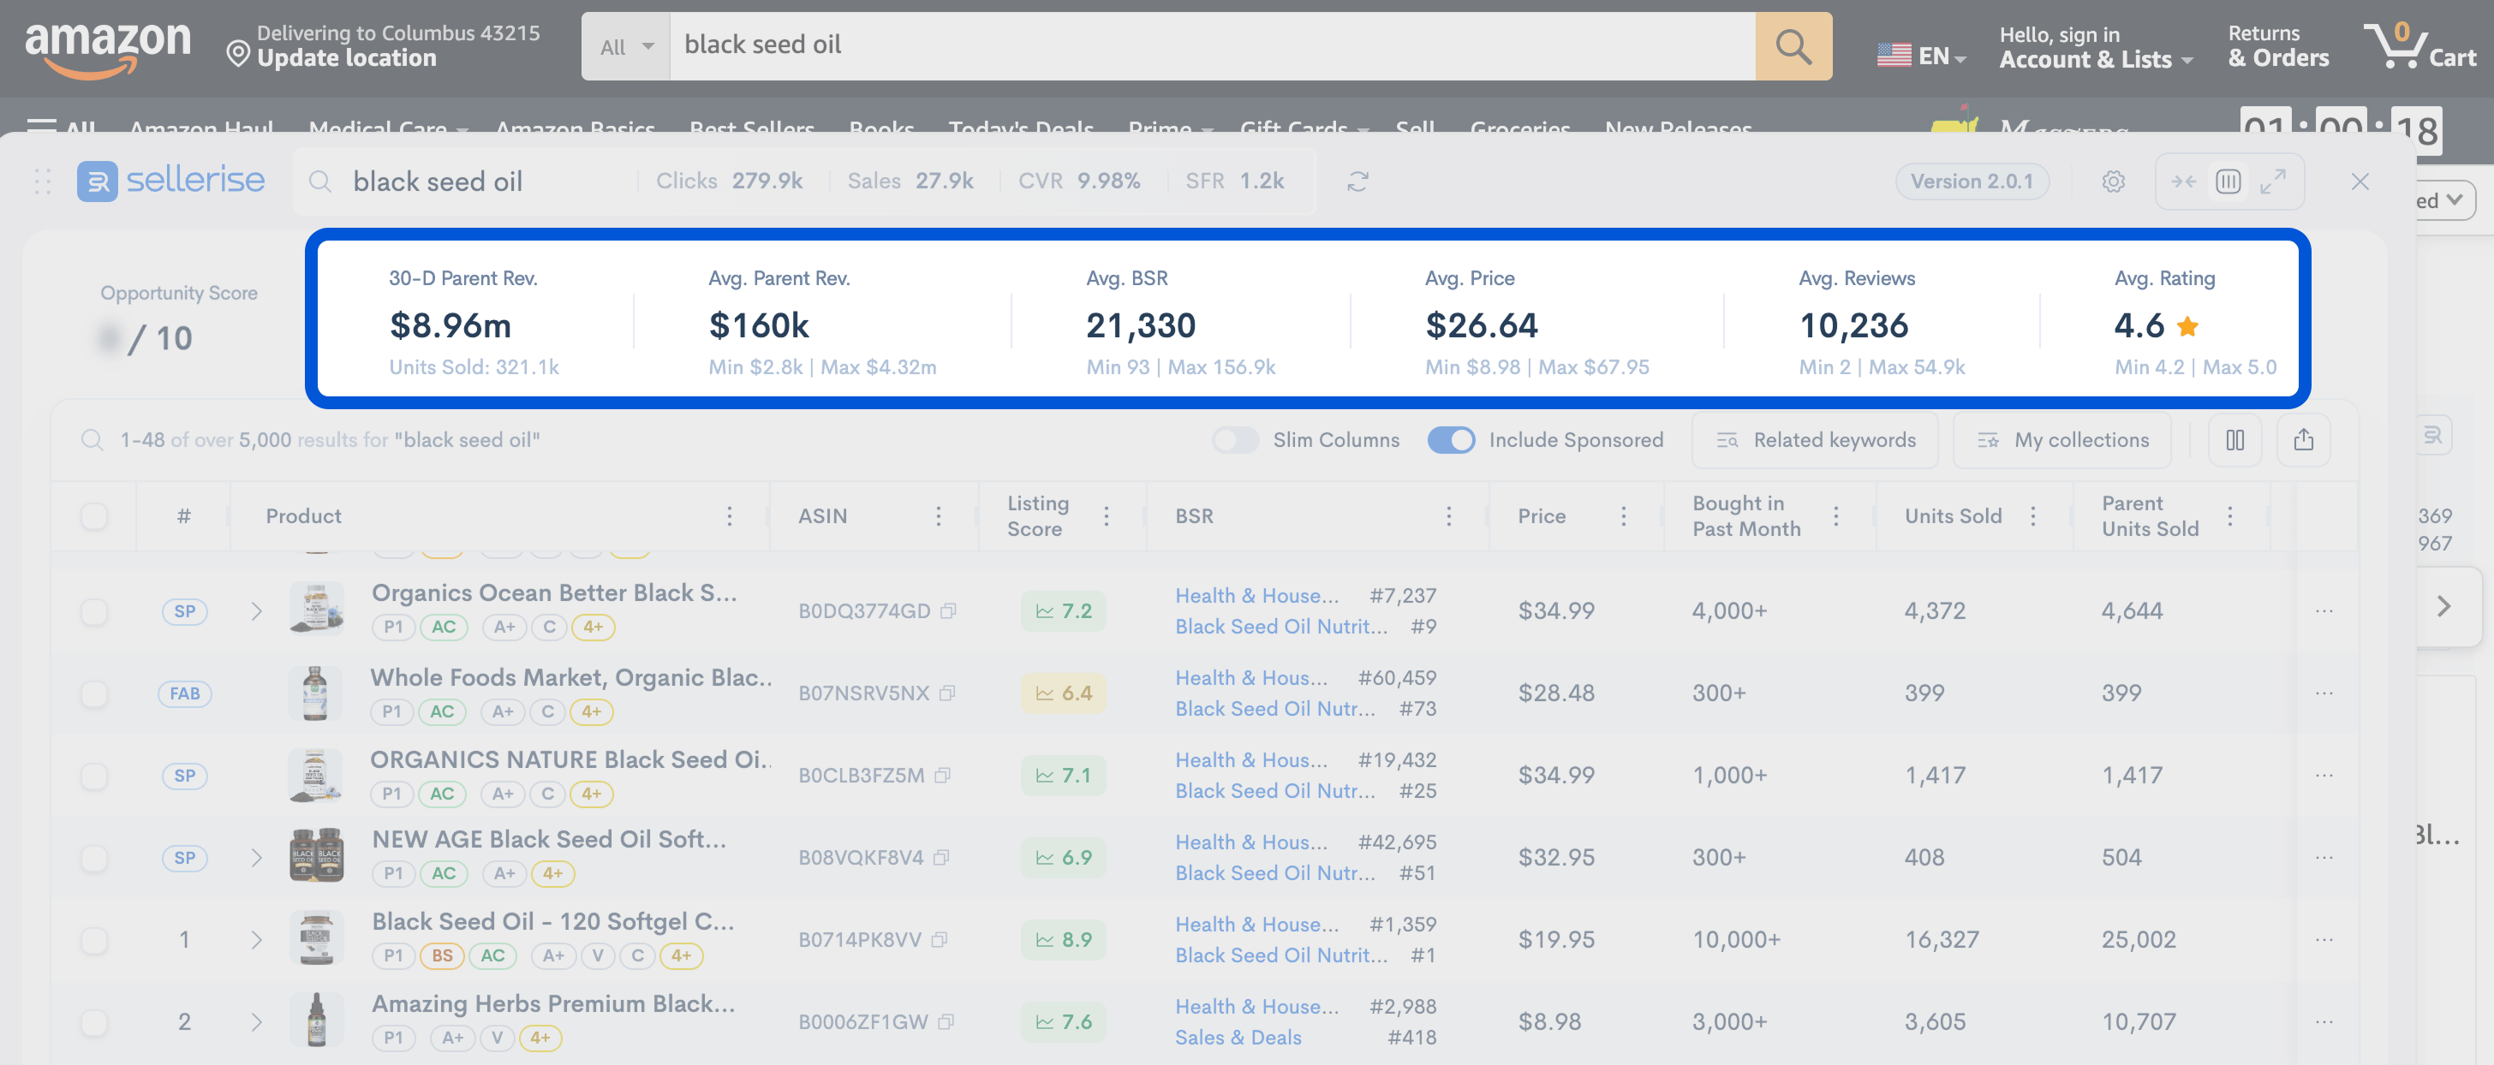Open Today's Deals in the Amazon nav bar
The height and width of the screenshot is (1065, 2494).
1020,127
